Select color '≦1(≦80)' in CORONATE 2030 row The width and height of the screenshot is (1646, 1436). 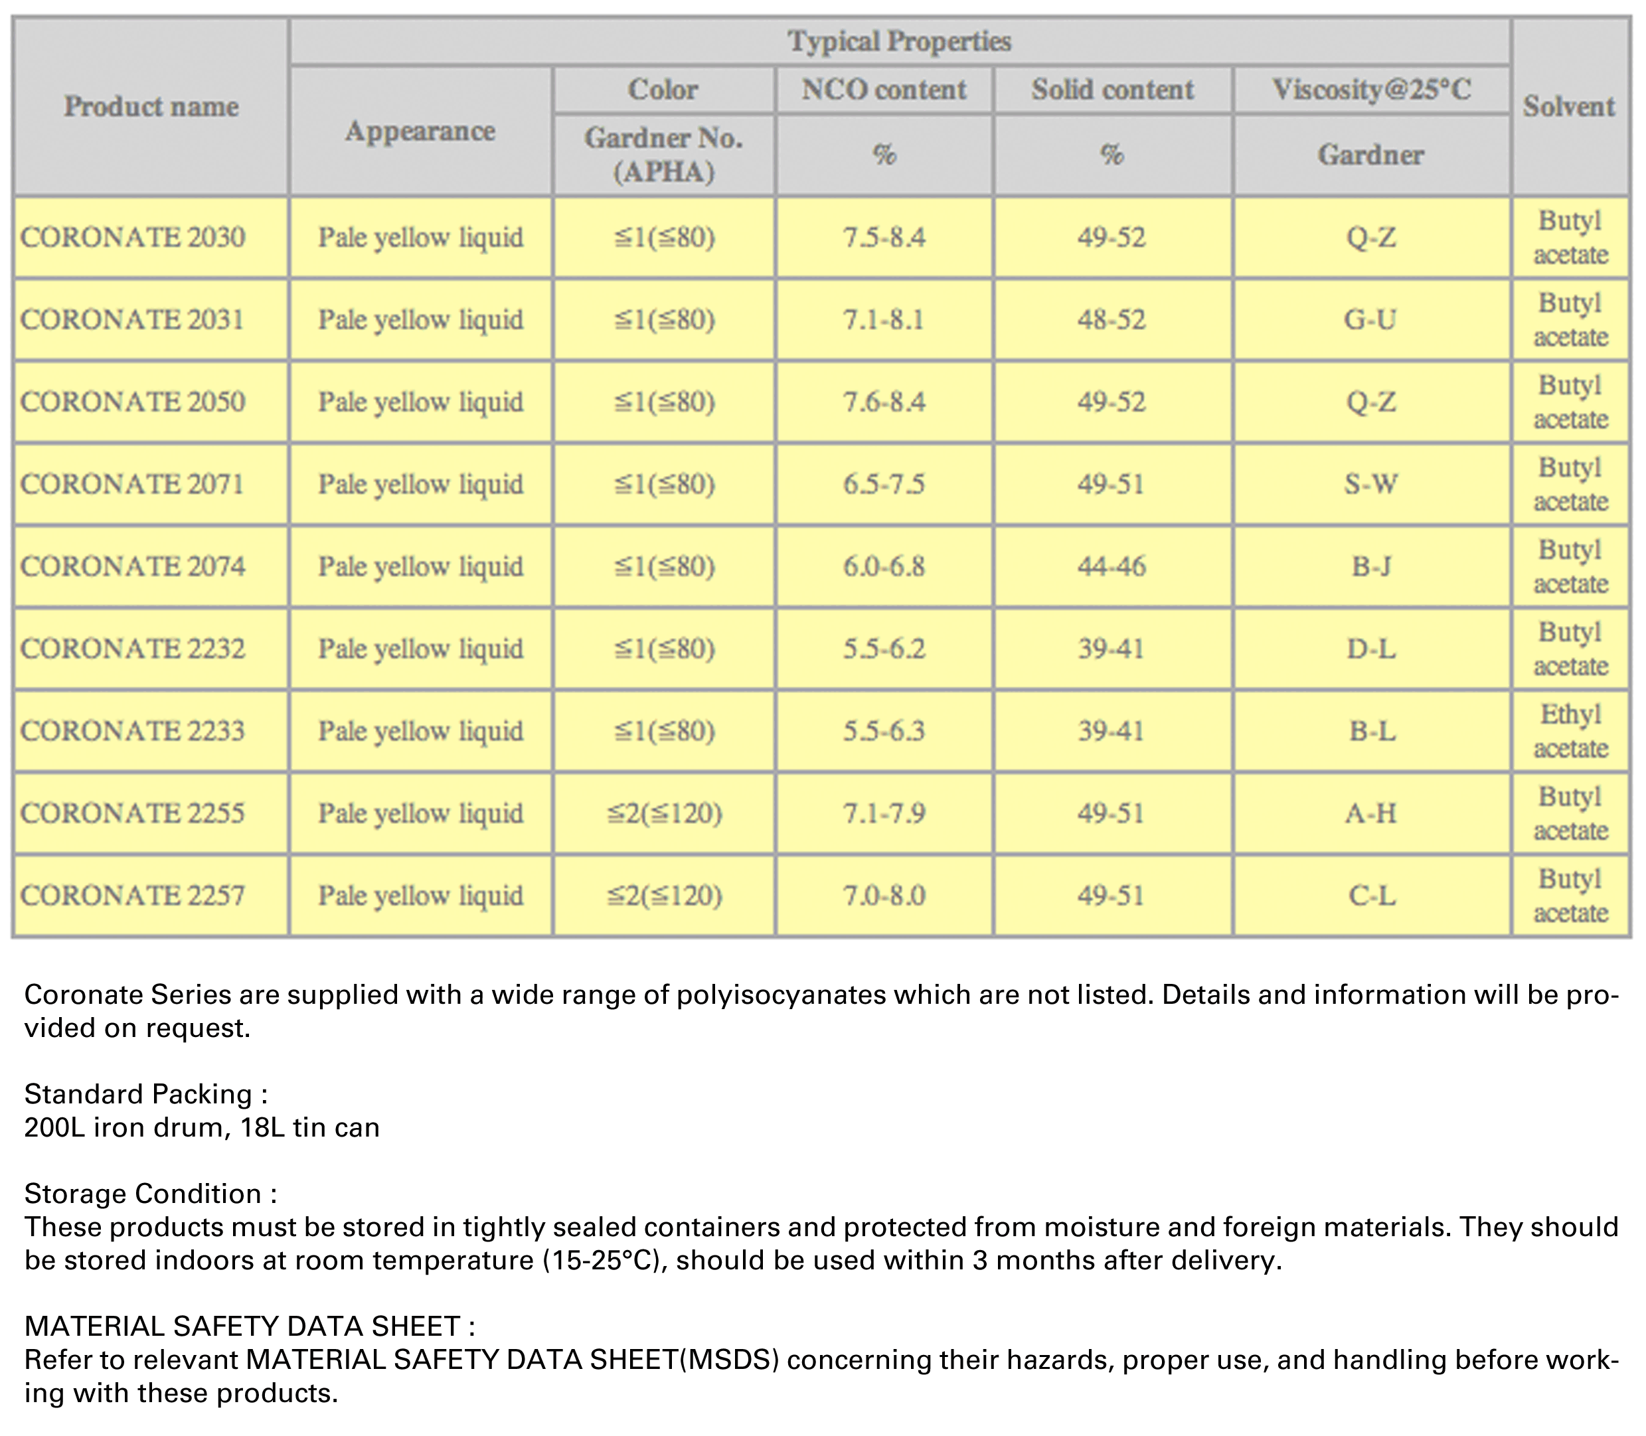click(x=663, y=237)
